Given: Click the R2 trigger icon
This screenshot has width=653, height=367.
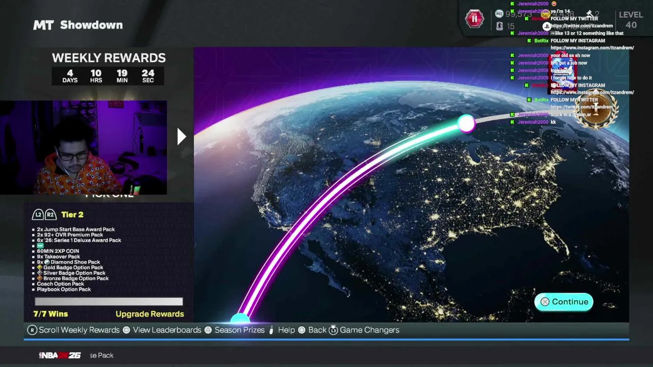Looking at the screenshot, I should point(50,215).
